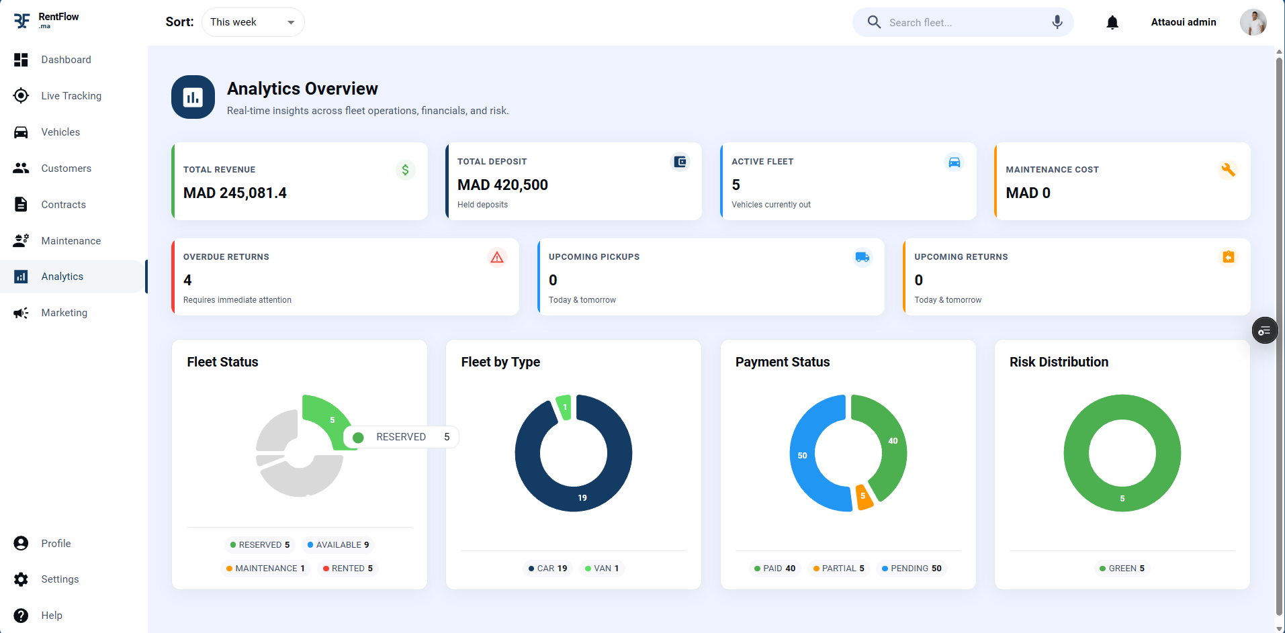This screenshot has width=1285, height=633.
Task: Toggle PENDING legend in Payment Status
Action: [912, 569]
